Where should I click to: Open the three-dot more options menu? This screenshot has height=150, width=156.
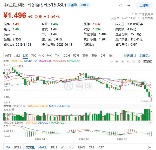[x=128, y=5]
